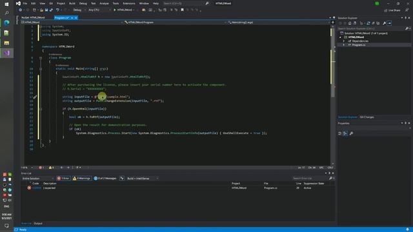This screenshot has height=232, width=413.
Task: Click the Bookmark toolbar icon
Action: click(x=182, y=10)
